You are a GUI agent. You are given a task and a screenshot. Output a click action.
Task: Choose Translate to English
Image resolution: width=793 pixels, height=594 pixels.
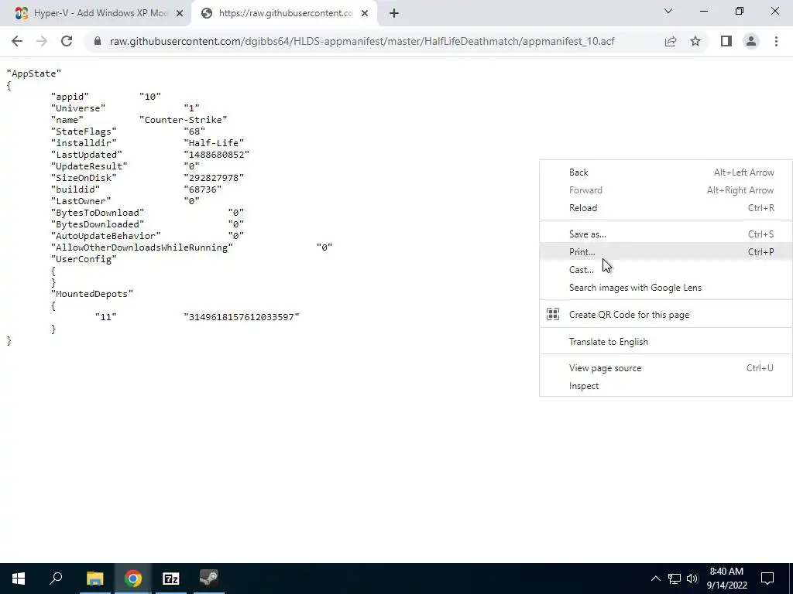coord(666,341)
